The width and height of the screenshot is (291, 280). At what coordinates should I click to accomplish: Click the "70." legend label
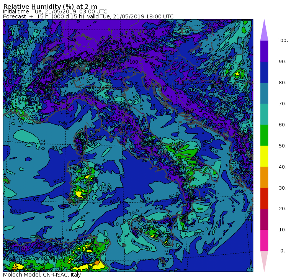(283, 103)
